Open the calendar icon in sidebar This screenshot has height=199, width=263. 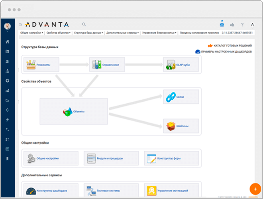7,51
